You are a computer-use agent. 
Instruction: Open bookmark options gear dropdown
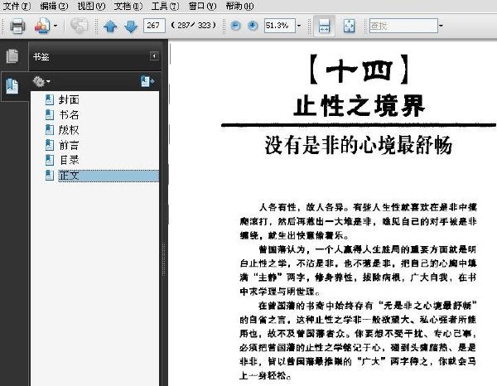coord(41,81)
